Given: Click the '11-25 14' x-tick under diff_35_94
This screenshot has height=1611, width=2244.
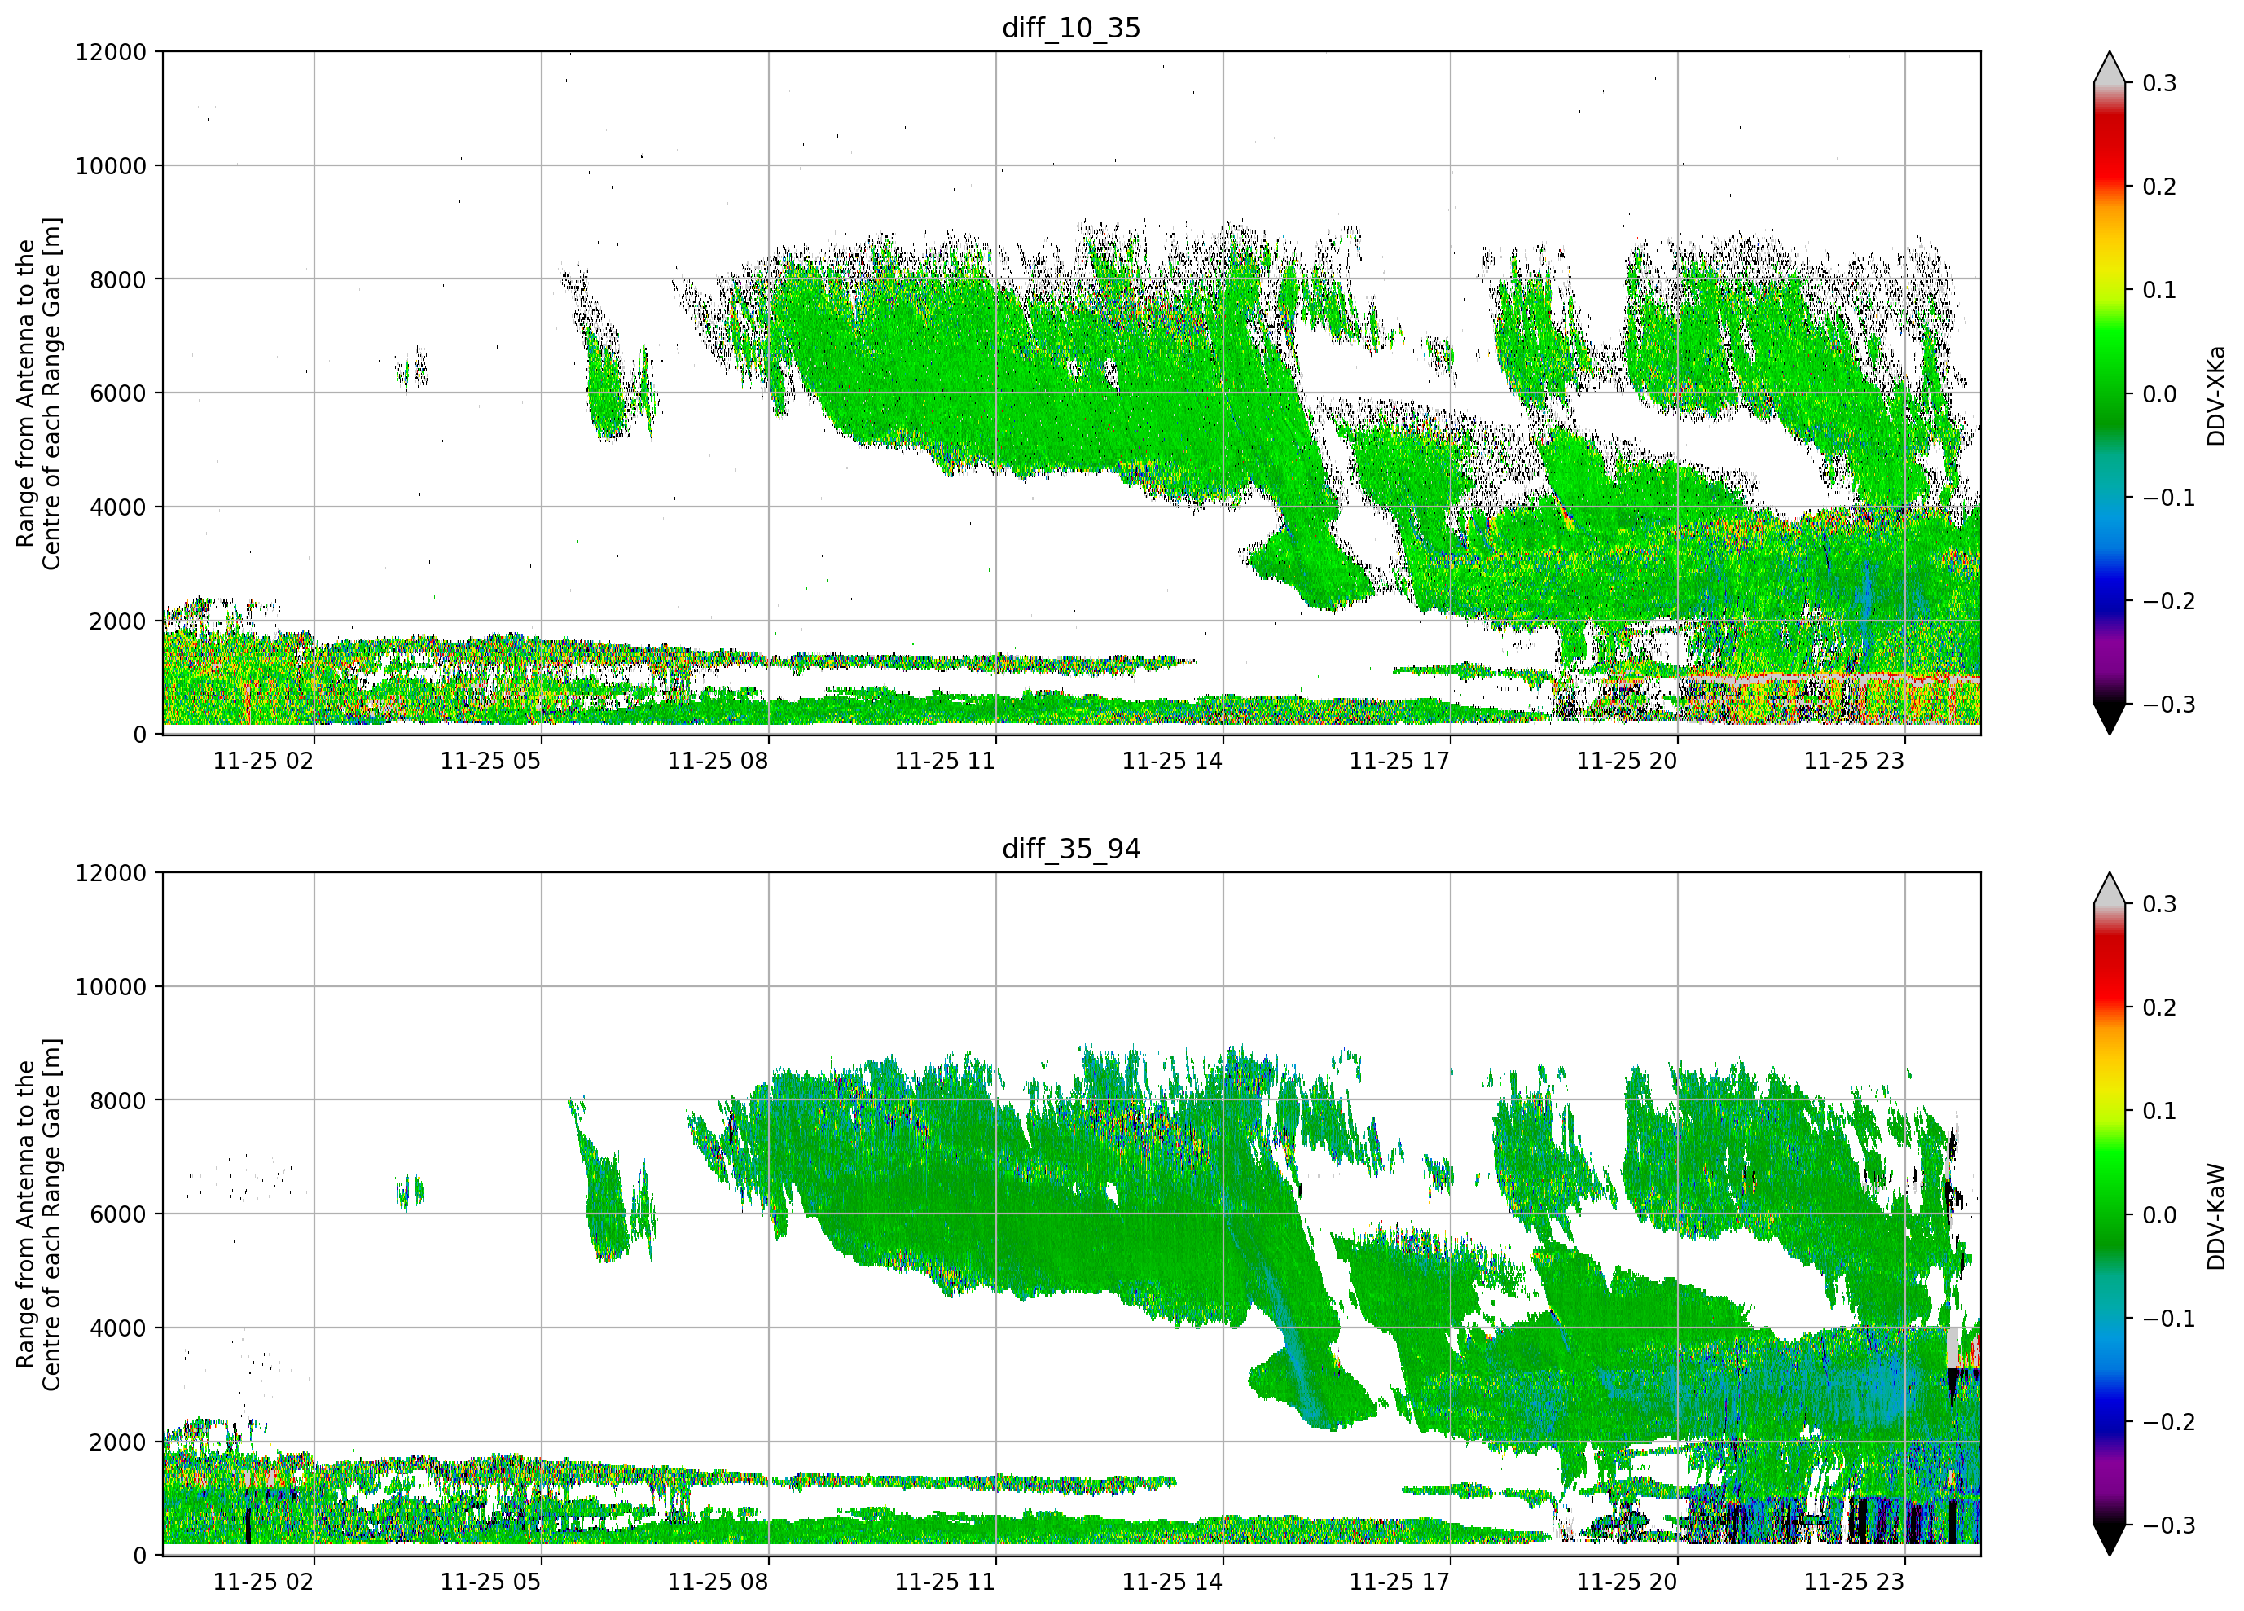Looking at the screenshot, I should 1172,1582.
